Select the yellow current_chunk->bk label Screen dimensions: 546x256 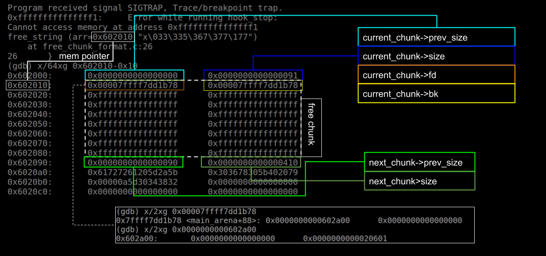point(436,94)
